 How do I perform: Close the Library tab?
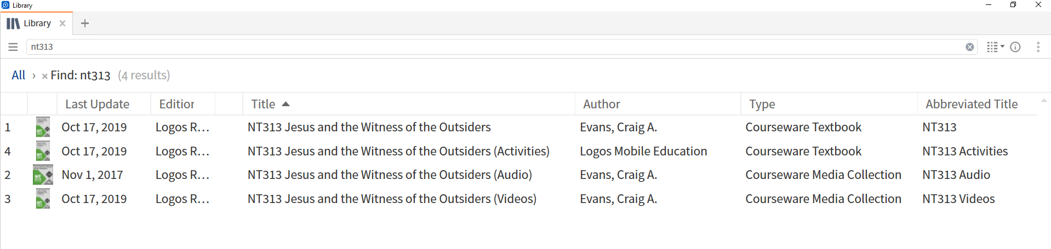pyautogui.click(x=62, y=24)
